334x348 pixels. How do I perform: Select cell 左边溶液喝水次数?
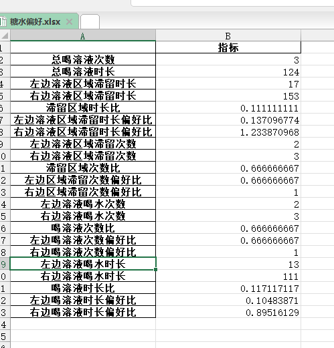pyautogui.click(x=83, y=204)
